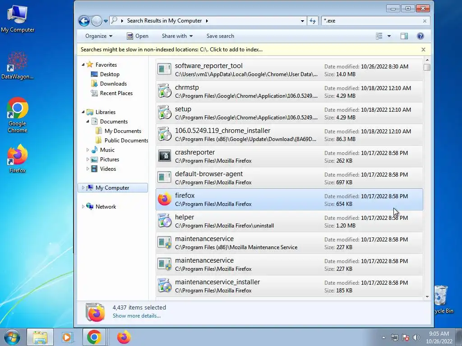Click the scrollbar down arrow
The height and width of the screenshot is (346, 462).
pyautogui.click(x=427, y=297)
